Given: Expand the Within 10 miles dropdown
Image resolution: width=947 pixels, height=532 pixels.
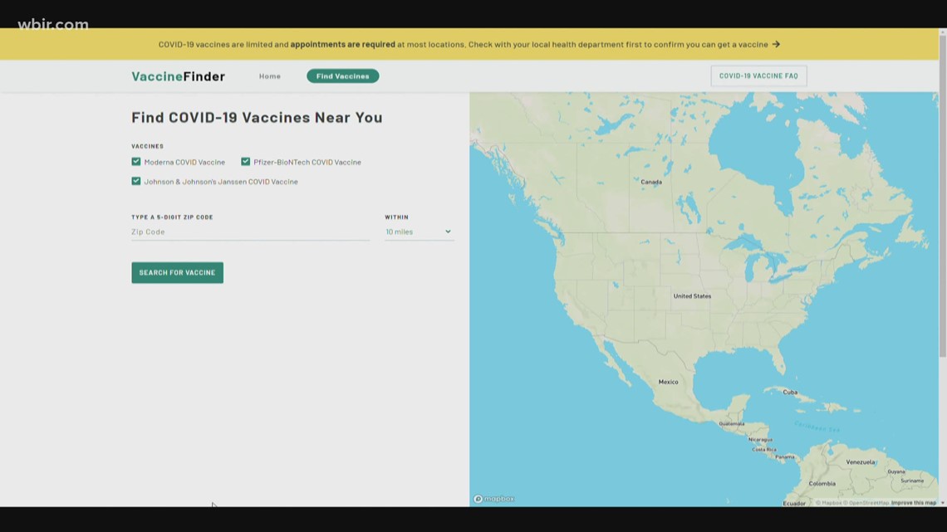Looking at the screenshot, I should point(420,232).
